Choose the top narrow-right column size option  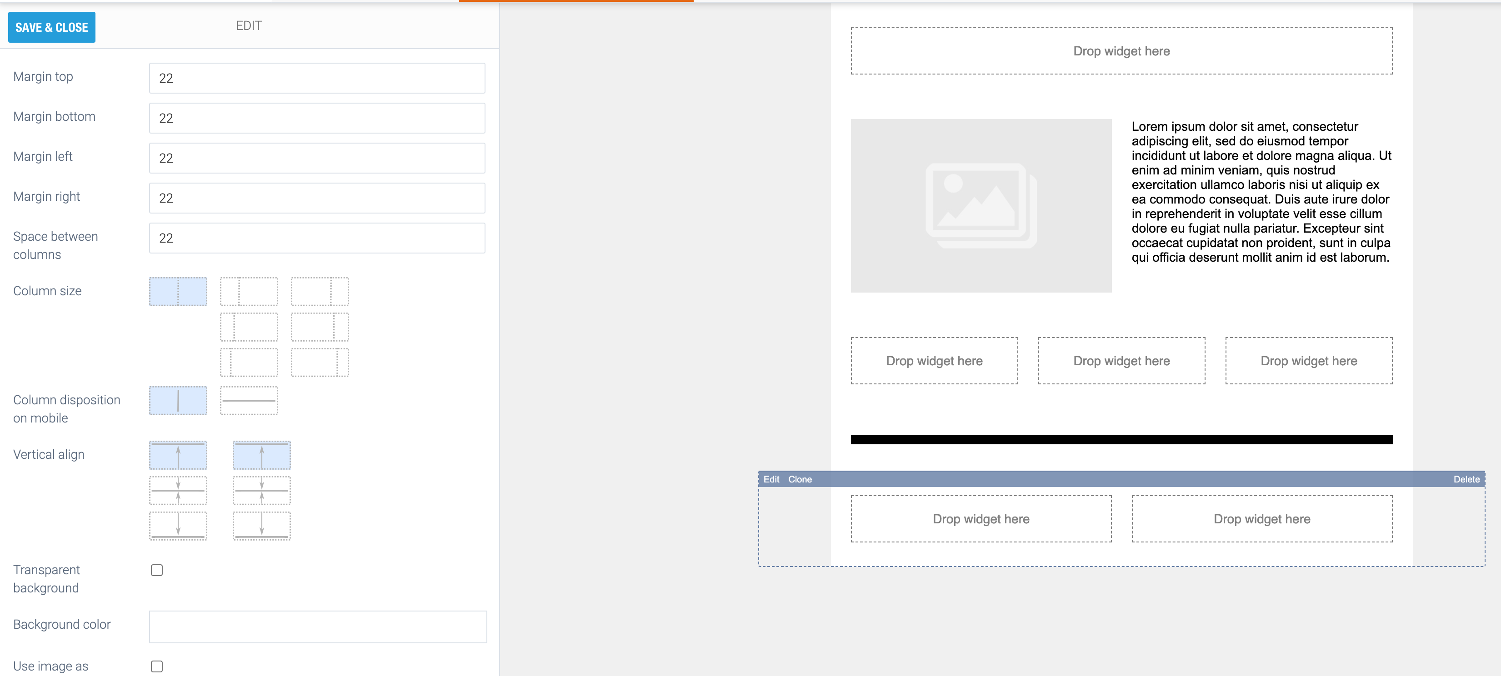click(x=320, y=292)
